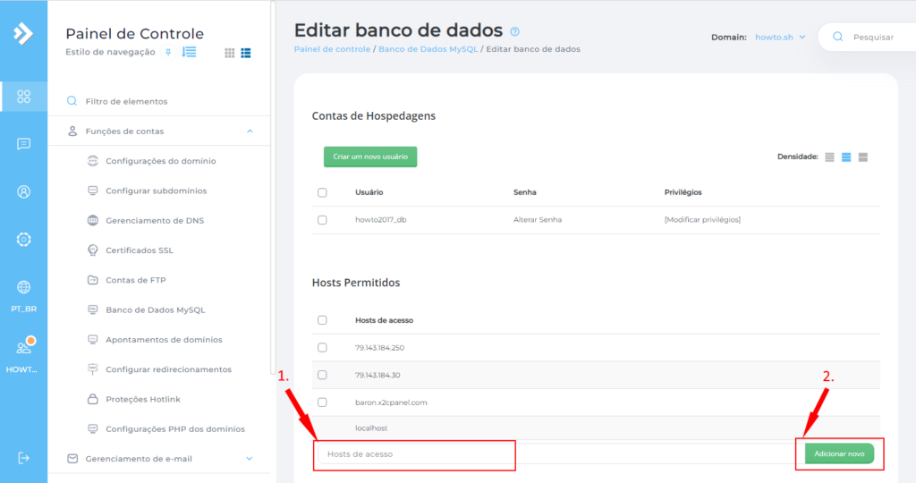Click the dashboard grid icon in left rail
916x483 pixels.
click(23, 97)
